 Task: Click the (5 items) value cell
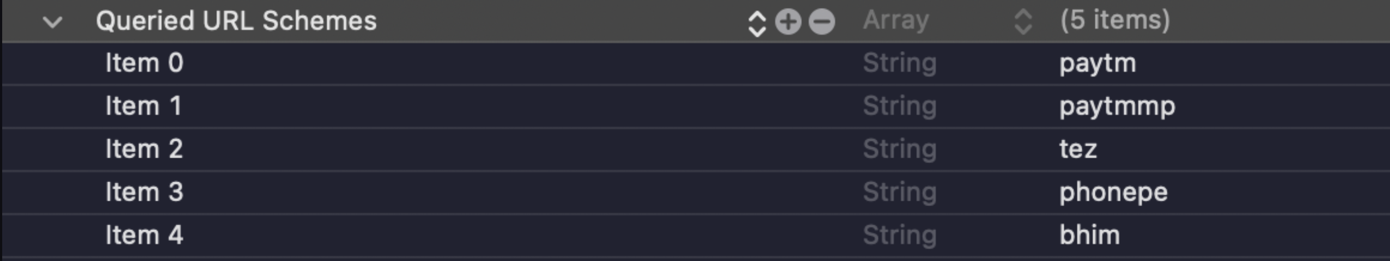tap(1114, 20)
